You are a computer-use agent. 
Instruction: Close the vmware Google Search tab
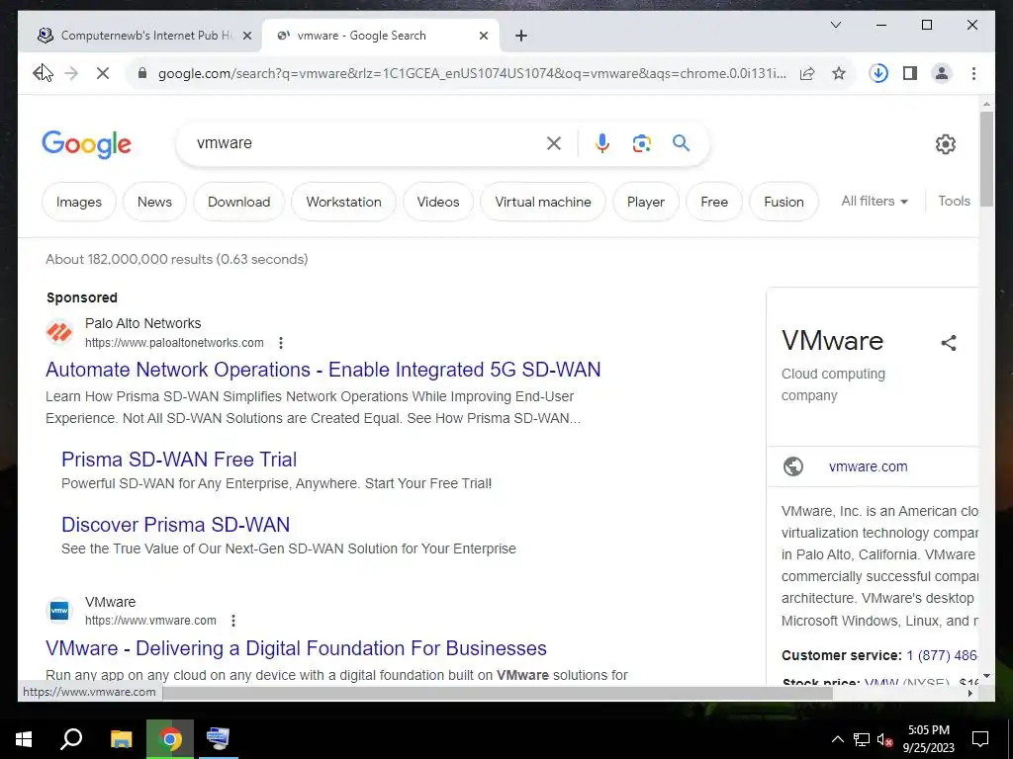click(483, 36)
